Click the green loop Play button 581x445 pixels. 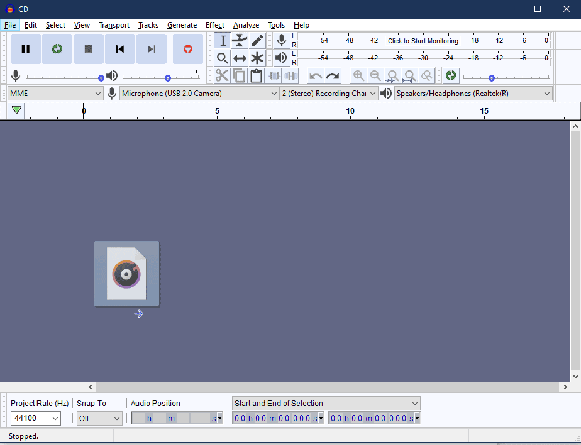(x=57, y=49)
